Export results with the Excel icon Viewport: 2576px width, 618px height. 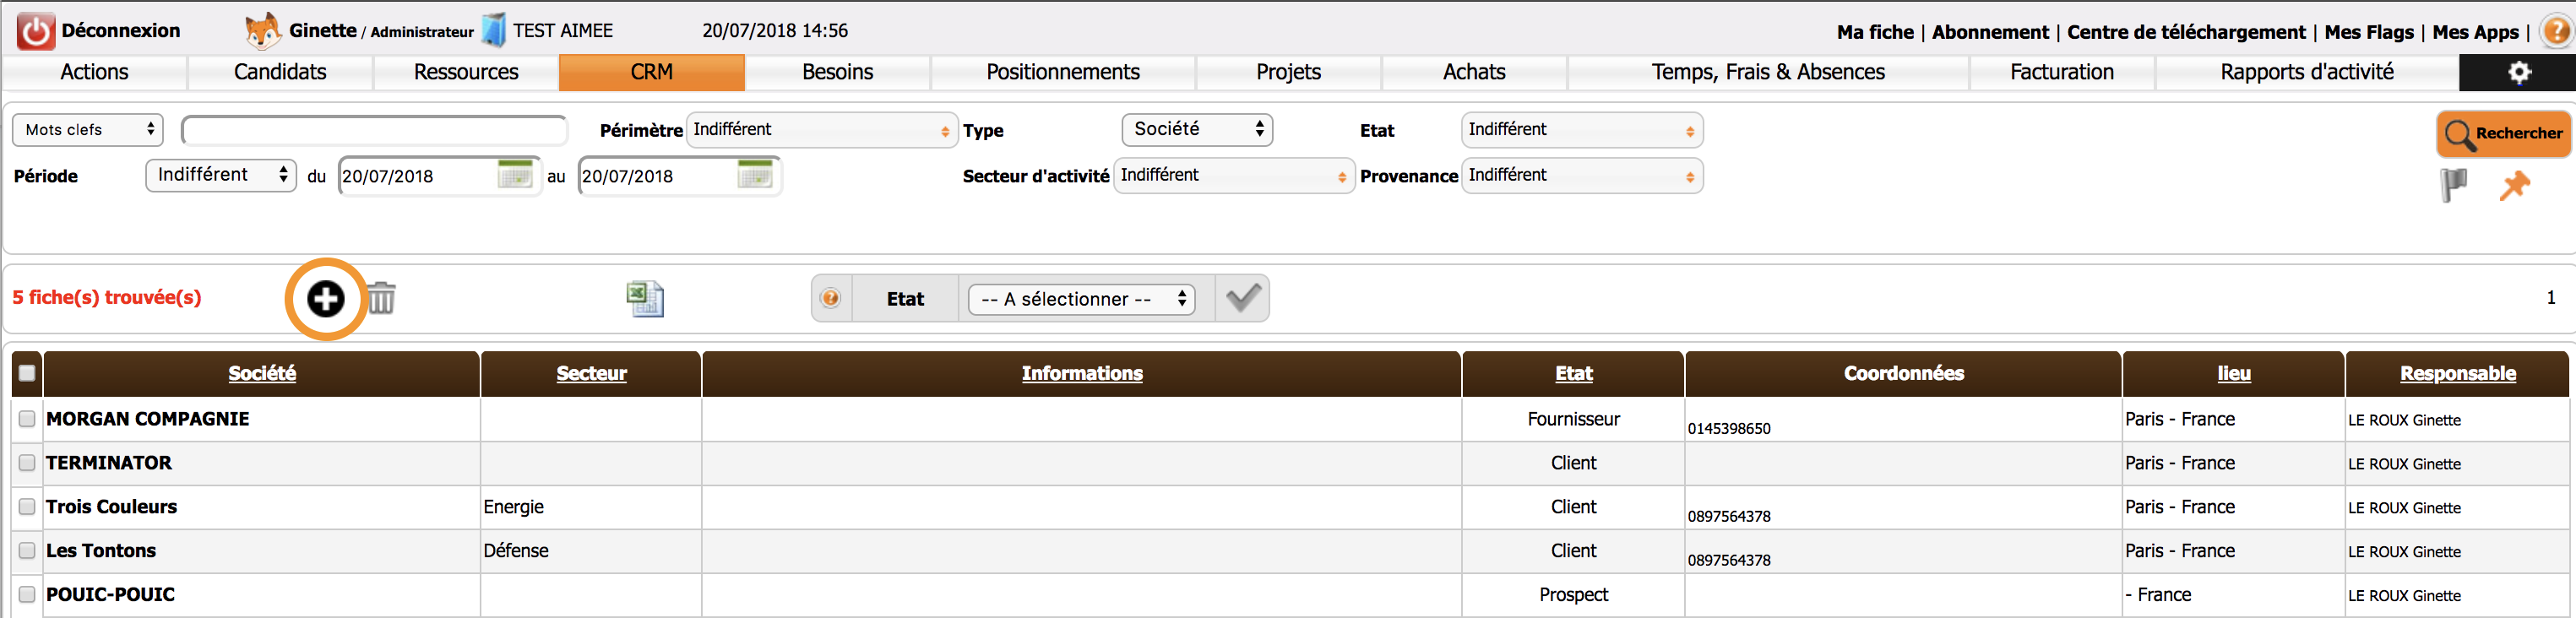coord(644,298)
